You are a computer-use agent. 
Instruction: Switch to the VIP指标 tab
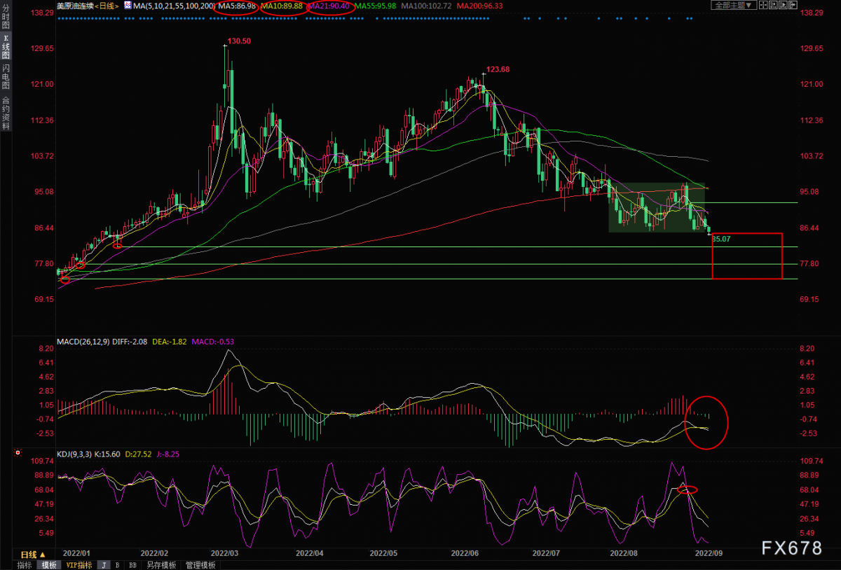[79, 565]
